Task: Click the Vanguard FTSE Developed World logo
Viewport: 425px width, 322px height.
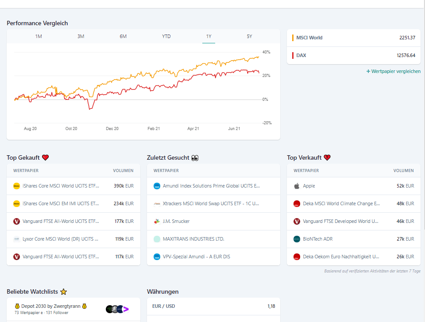Action: (x=297, y=221)
